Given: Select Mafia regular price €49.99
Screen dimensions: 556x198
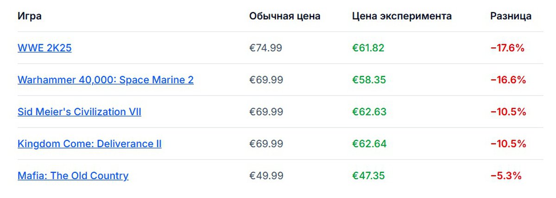Looking at the screenshot, I should (265, 176).
